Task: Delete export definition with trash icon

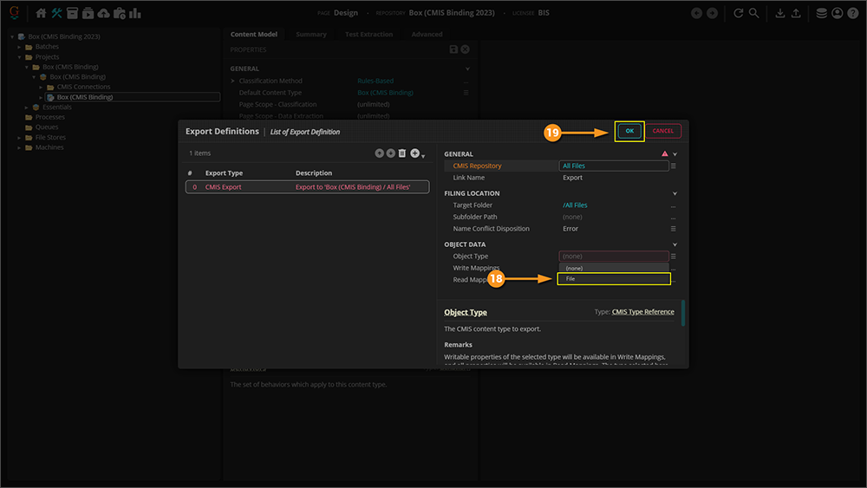Action: coord(401,153)
